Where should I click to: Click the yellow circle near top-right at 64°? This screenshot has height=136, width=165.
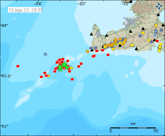coord(156,25)
